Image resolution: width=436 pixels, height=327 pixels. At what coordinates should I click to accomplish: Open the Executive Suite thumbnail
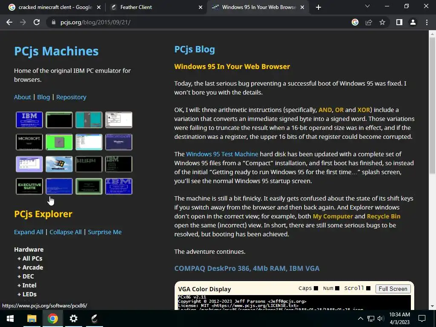pos(29,186)
